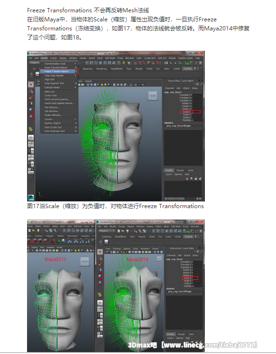This screenshot has height=354, width=276.
Task: Open Channels menu in first screenshot Channel Box
Action: 169,88
